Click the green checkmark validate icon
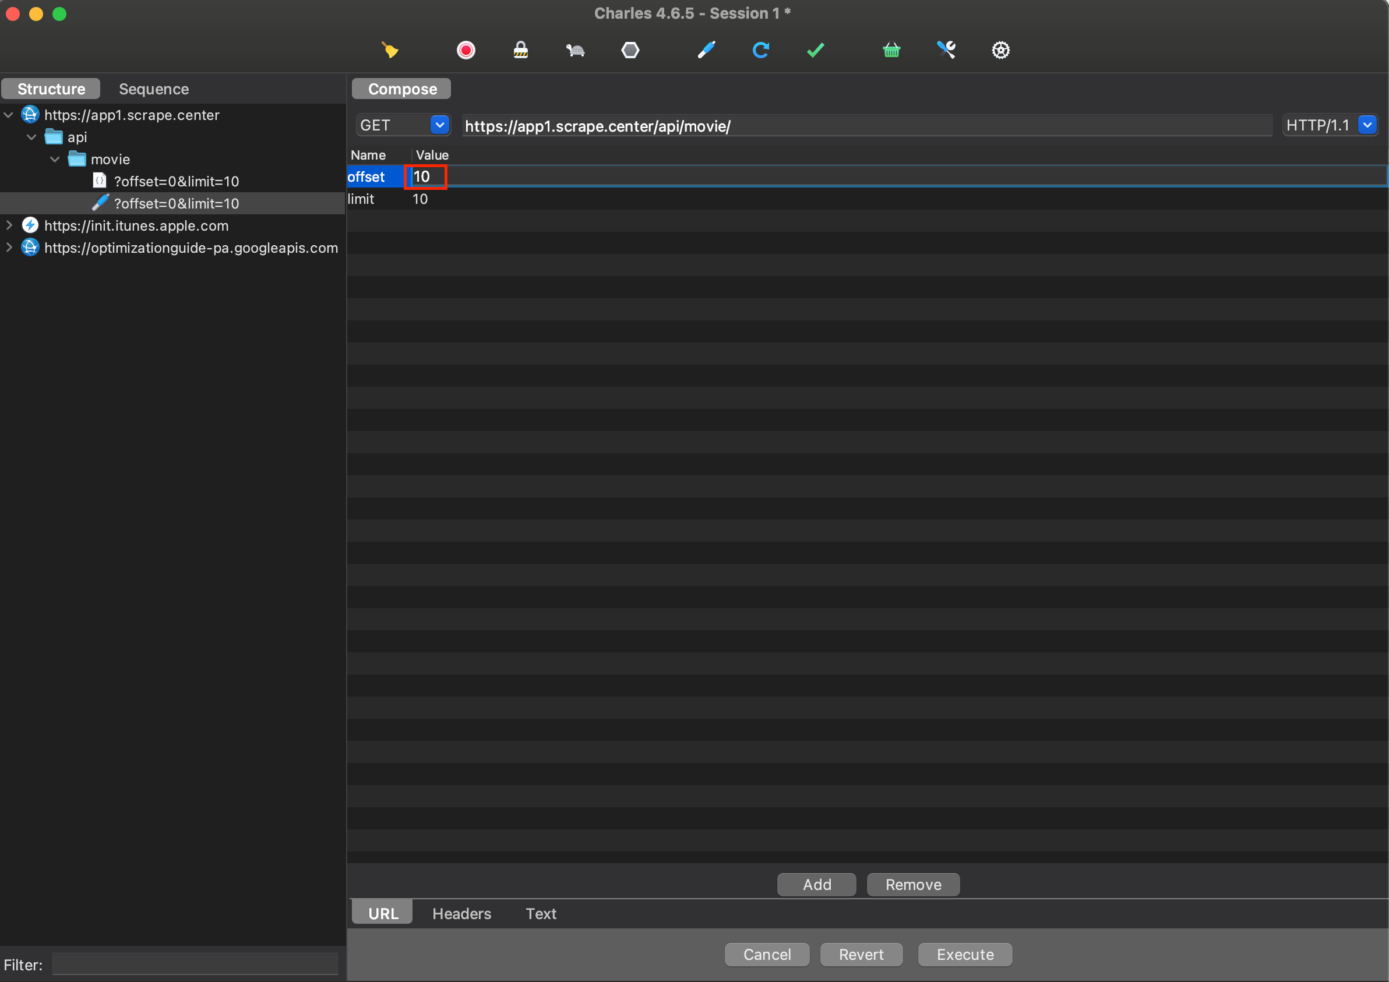1389x982 pixels. [x=815, y=50]
